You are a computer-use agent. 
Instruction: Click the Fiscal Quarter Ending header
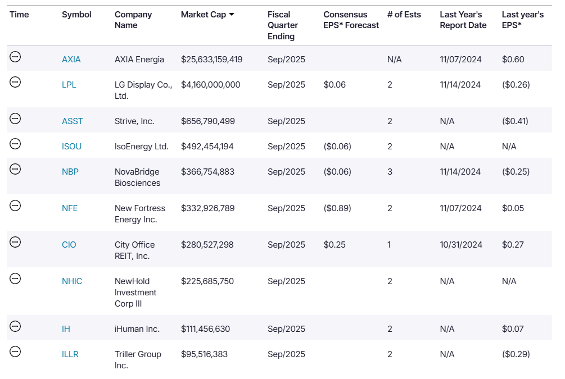coord(283,25)
